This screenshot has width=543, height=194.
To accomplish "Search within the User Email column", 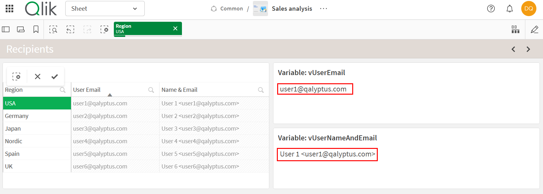I will click(x=151, y=90).
